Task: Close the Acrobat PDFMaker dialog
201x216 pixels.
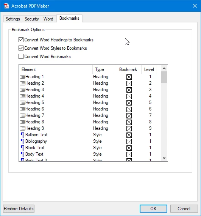Action: click(195, 6)
